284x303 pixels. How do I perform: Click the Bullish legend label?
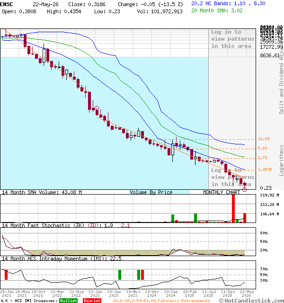coord(68,301)
